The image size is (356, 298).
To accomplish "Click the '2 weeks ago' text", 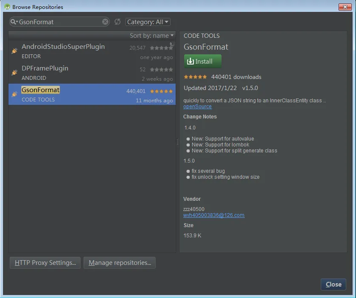I will (x=157, y=79).
